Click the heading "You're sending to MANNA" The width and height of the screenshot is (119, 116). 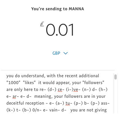coord(57,9)
